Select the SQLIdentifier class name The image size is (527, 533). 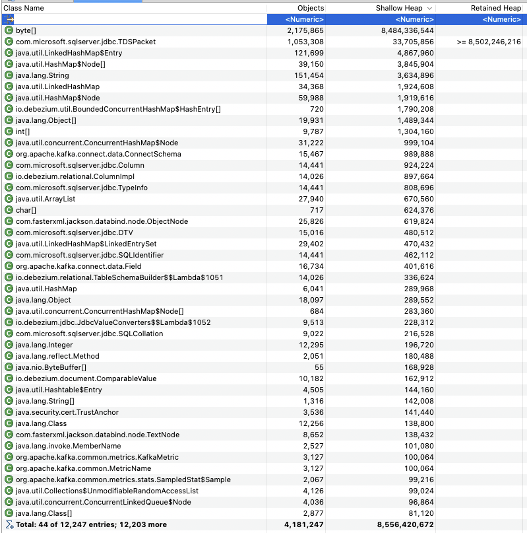pos(90,255)
